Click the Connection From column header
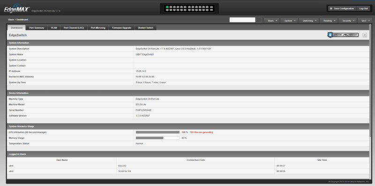This screenshot has width=375, height=186. point(195,160)
